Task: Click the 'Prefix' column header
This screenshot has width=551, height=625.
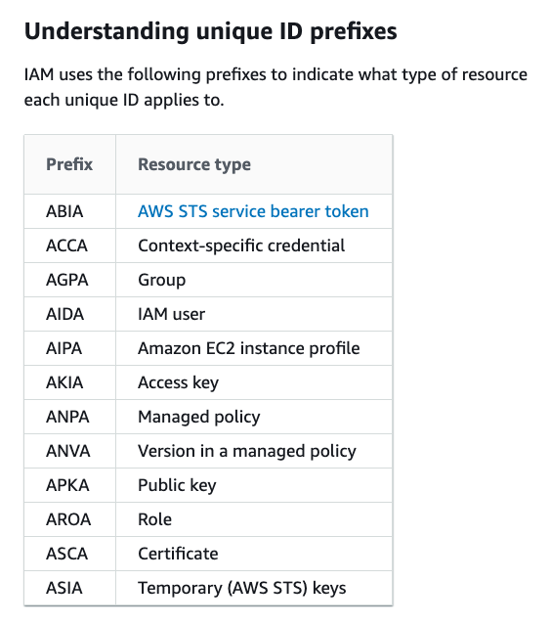Action: [x=70, y=164]
